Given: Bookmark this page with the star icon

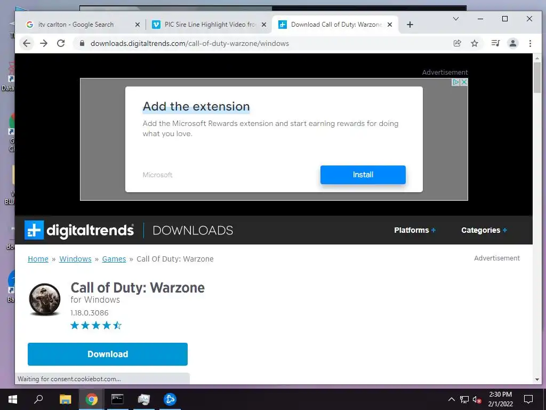Looking at the screenshot, I should tap(474, 43).
